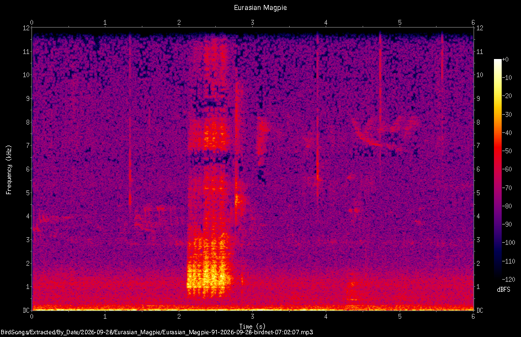Click the "Eurasian Magpie" chart title
The width and height of the screenshot is (521, 337).
[260, 8]
